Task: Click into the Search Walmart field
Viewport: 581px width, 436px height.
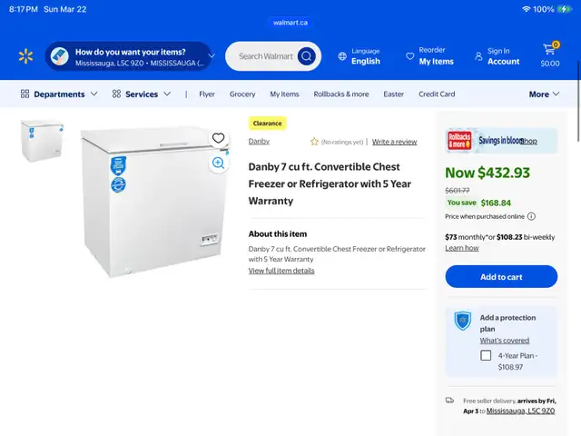Action: 264,56
